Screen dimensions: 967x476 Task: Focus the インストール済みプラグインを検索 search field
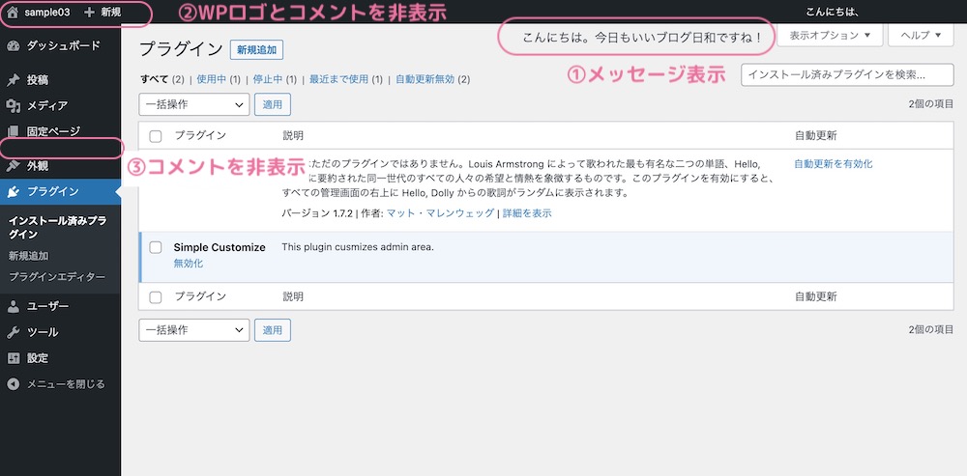[x=847, y=75]
